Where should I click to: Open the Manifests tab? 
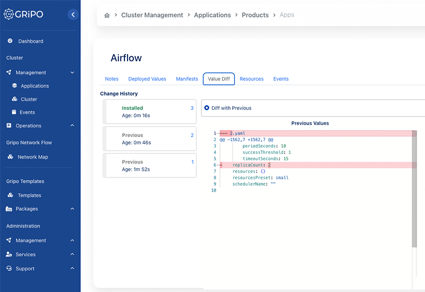point(187,79)
